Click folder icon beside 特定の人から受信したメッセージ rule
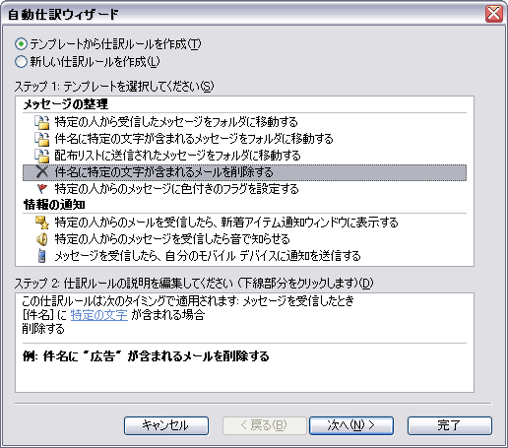Screen dimensions: 508x448 click(42, 122)
